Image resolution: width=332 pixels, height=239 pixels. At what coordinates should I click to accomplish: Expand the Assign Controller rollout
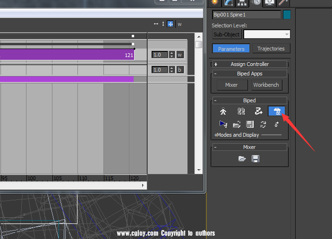[x=250, y=64]
